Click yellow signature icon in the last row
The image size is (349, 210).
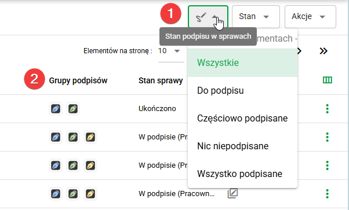[x=90, y=194]
